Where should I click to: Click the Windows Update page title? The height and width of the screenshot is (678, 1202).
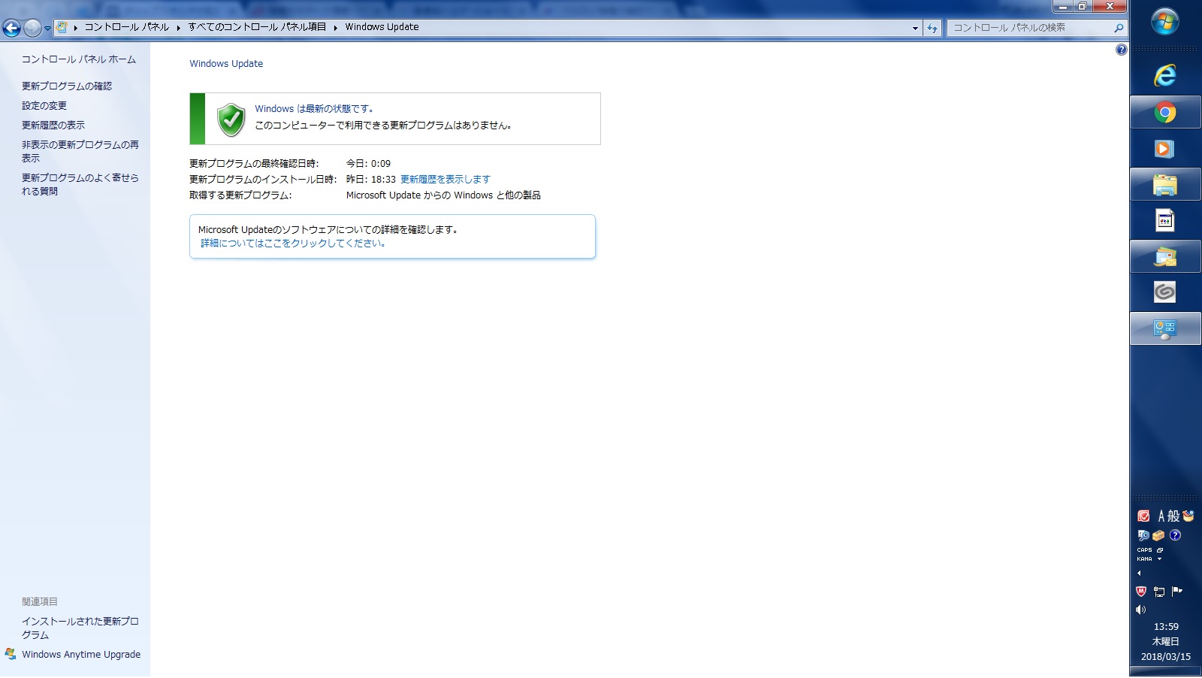[x=226, y=64]
